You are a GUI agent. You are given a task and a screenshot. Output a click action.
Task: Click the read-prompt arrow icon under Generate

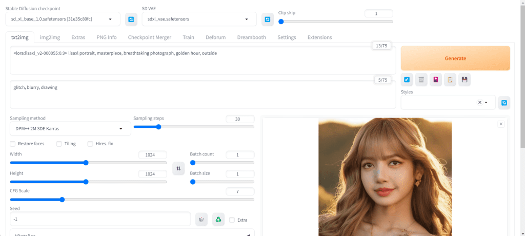tap(407, 80)
